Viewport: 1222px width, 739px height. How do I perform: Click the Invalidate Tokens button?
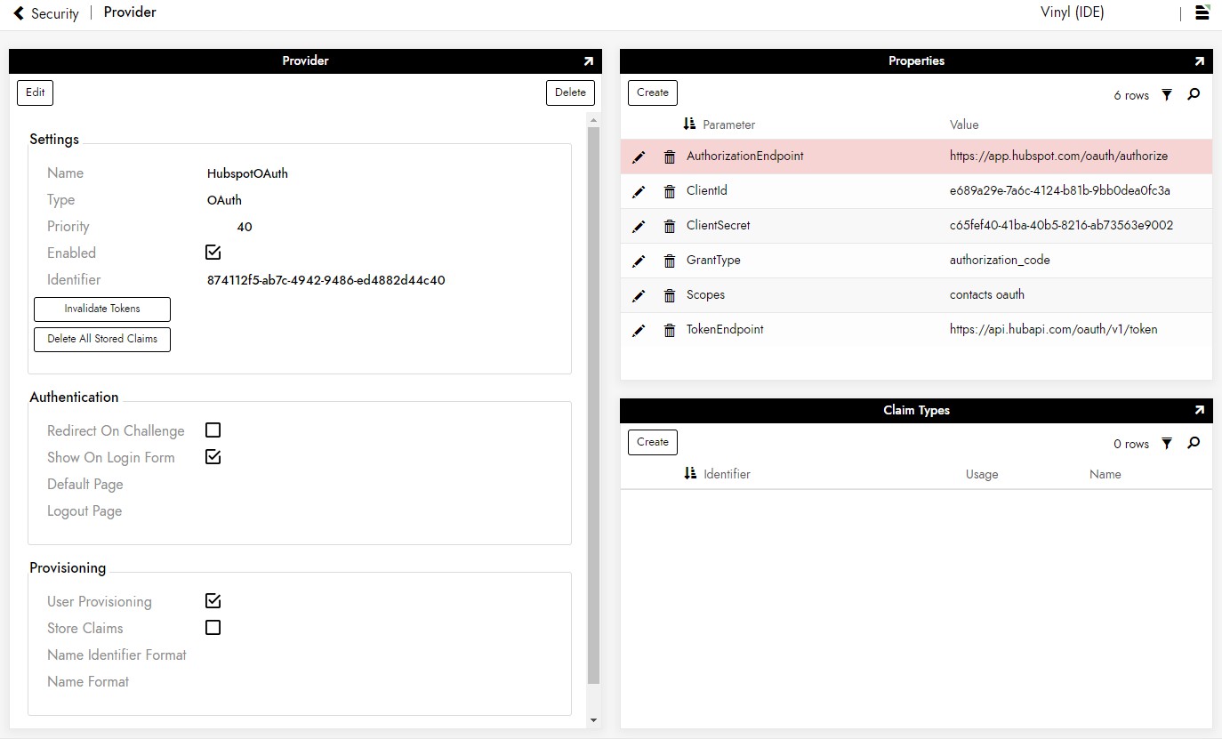tap(102, 309)
